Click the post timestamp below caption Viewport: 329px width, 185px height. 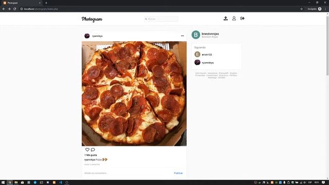(92, 164)
